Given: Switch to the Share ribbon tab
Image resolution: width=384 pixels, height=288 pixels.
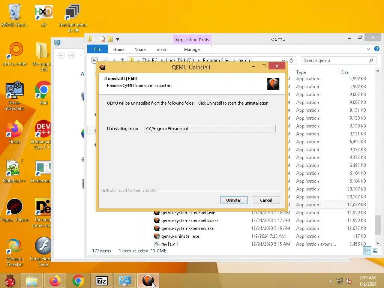Looking at the screenshot, I should [140, 49].
